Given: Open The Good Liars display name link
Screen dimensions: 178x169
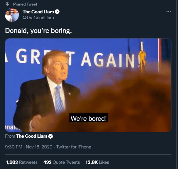Looking at the screenshot, I should point(38,12).
